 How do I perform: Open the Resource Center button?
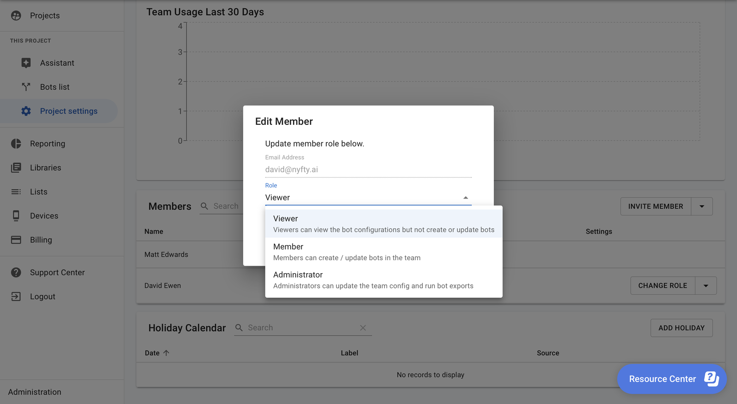click(672, 379)
